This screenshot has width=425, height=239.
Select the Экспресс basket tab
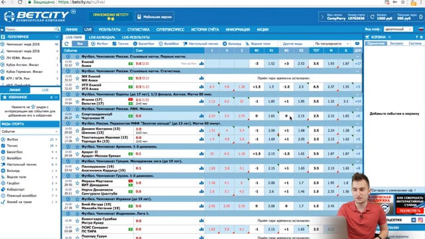[396, 43]
